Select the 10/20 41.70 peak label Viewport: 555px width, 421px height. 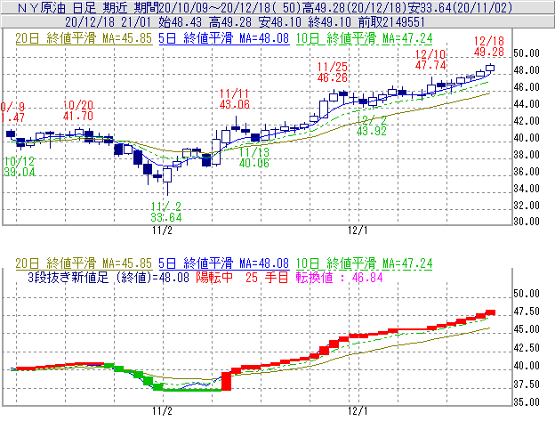(x=78, y=110)
